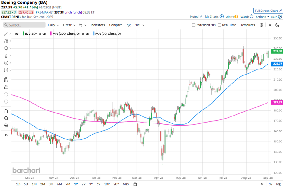This screenshot has height=188, width=284.
Task: Open the 1-Year period dropdown
Action: point(69,25)
